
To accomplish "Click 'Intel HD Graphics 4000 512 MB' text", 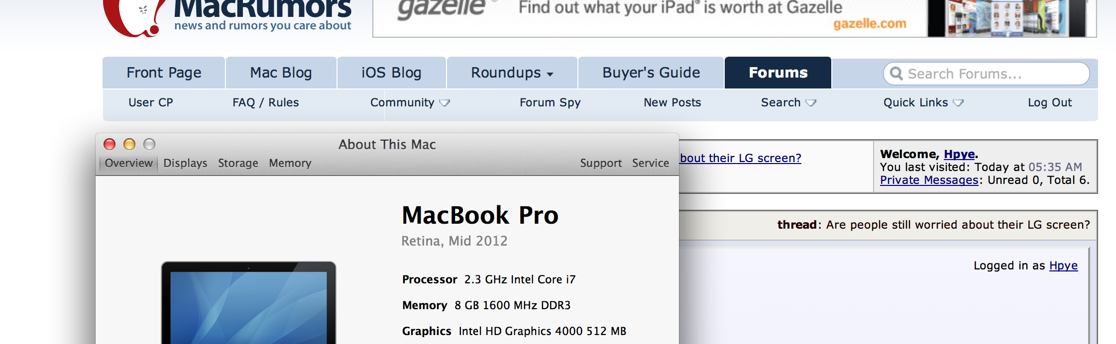I will [543, 331].
